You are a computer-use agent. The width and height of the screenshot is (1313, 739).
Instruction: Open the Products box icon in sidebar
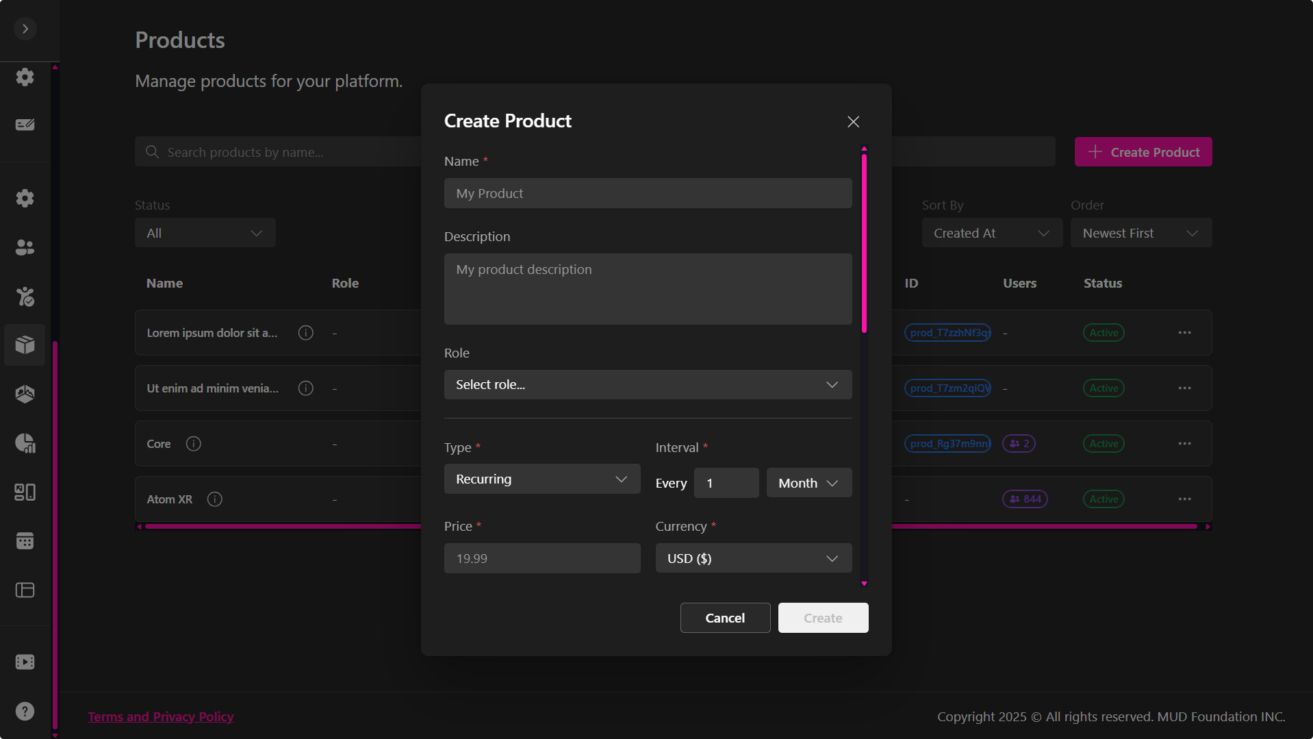(25, 345)
